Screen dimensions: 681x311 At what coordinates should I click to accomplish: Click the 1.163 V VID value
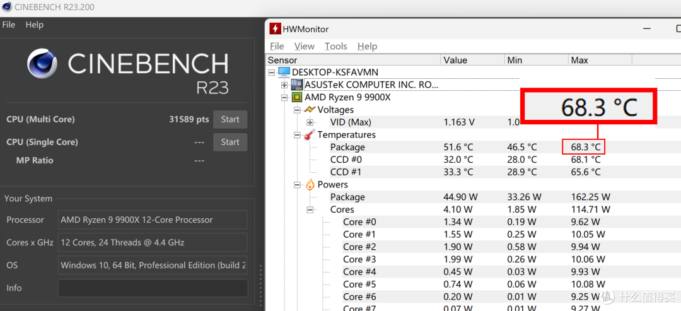click(459, 122)
